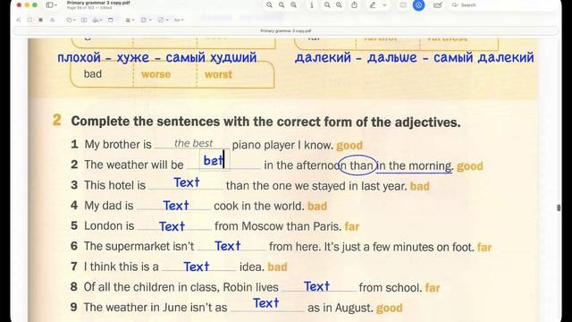Open the sidebar view options chevron
Viewport: 572px width, 322px height.
[x=55, y=5]
